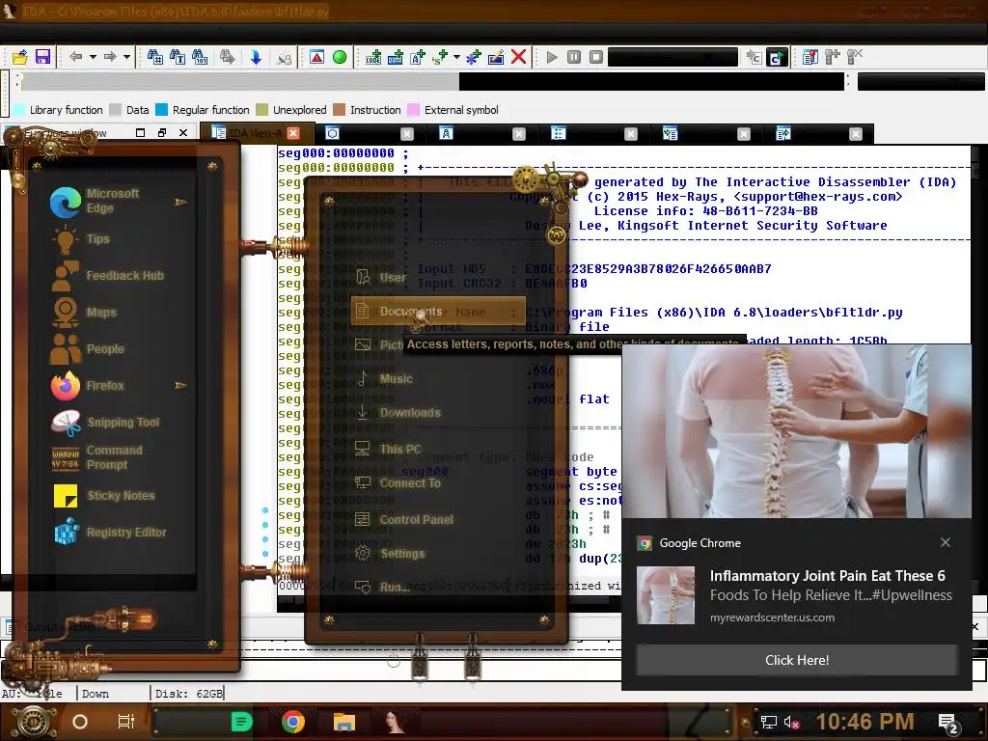Screen dimensions: 988x741
Task: Open Task View on the taskbar
Action: tap(126, 722)
